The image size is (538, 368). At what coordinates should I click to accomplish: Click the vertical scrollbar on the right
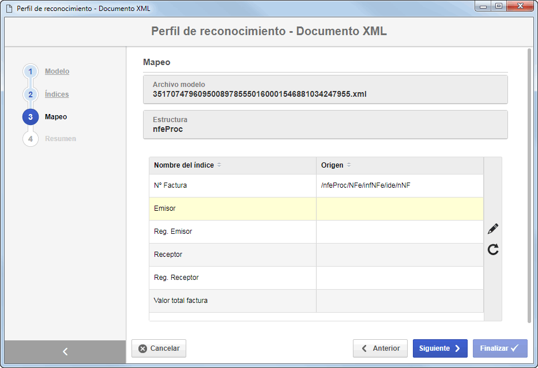529,185
